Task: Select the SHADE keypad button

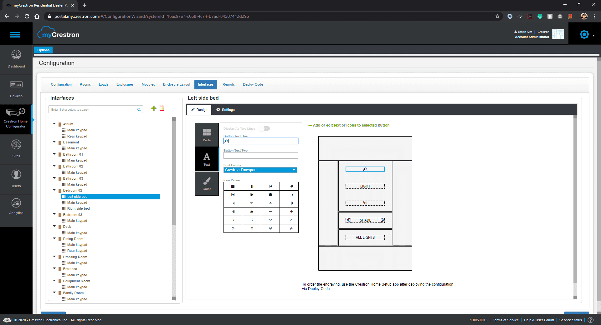Action: point(365,220)
